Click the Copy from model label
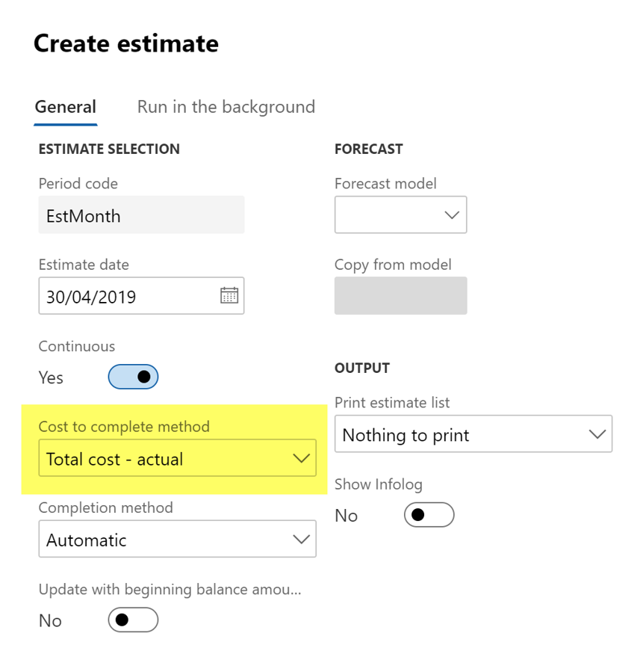Viewport: 643px width, 645px height. click(x=393, y=265)
